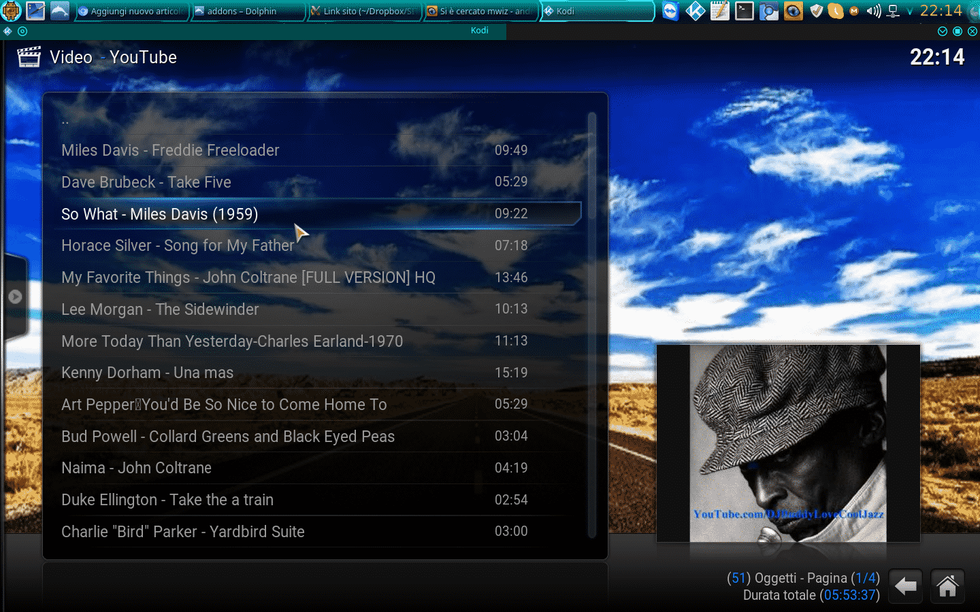Switch to the Link sito taskbar window
980x612 pixels.
pyautogui.click(x=364, y=11)
